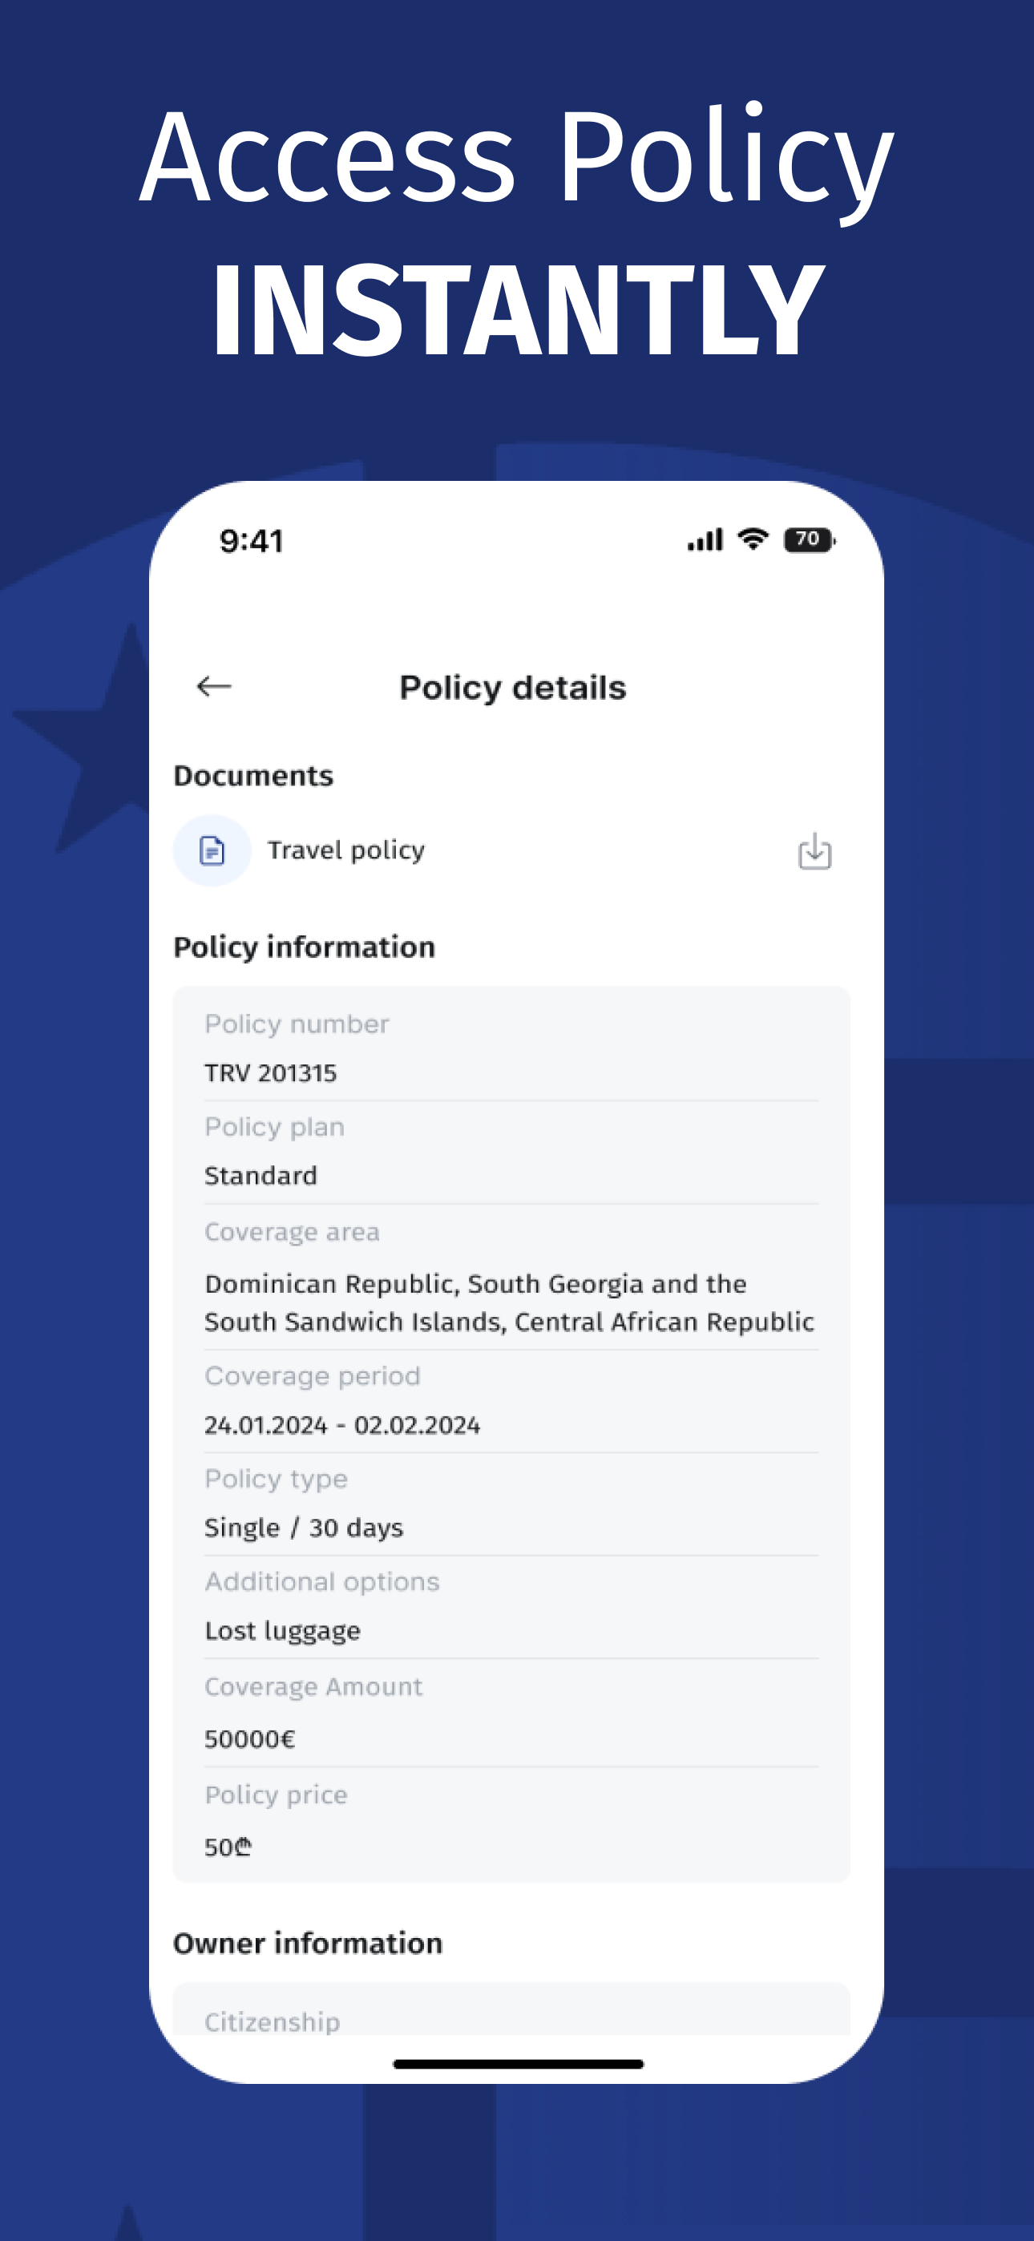1034x2241 pixels.
Task: Select the Policy number label
Action: click(297, 1024)
